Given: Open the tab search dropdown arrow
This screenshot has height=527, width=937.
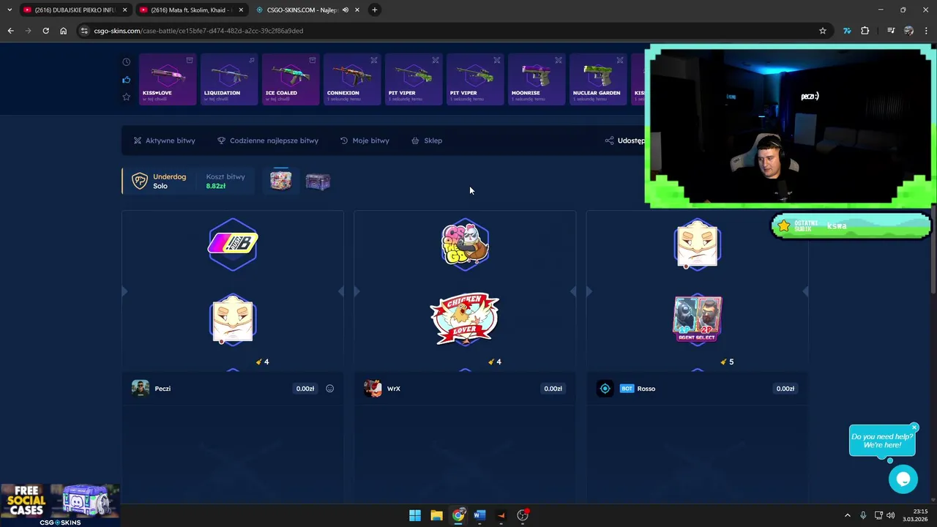Looking at the screenshot, I should [9, 10].
